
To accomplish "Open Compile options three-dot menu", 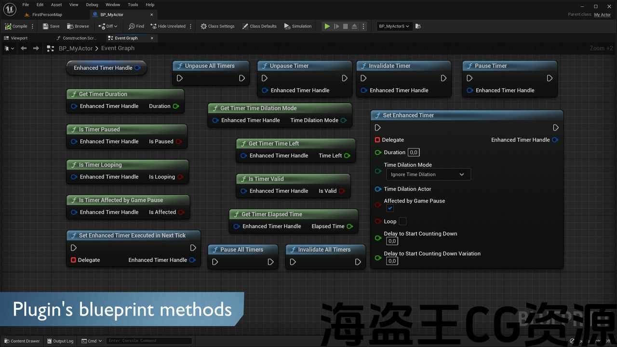I will pos(33,27).
